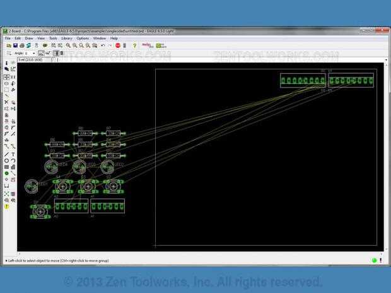Select the Ripup tool

(13, 146)
